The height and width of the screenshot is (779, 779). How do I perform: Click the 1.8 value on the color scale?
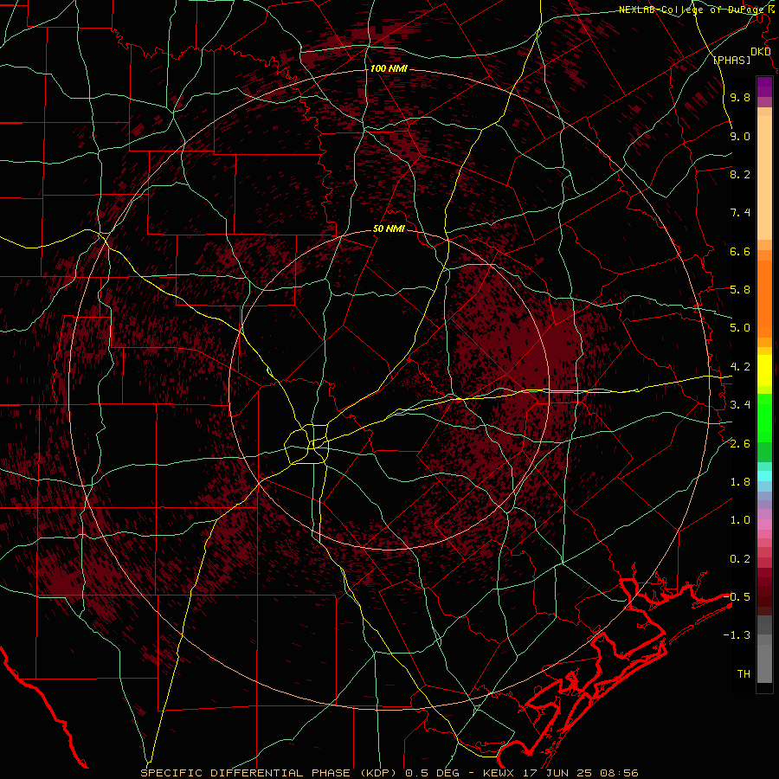740,482
